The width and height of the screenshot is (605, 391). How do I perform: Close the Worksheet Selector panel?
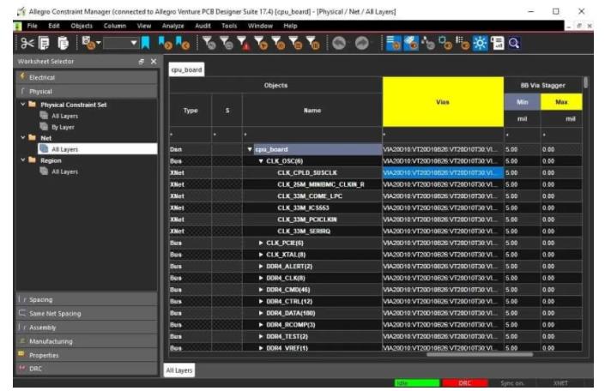(154, 62)
